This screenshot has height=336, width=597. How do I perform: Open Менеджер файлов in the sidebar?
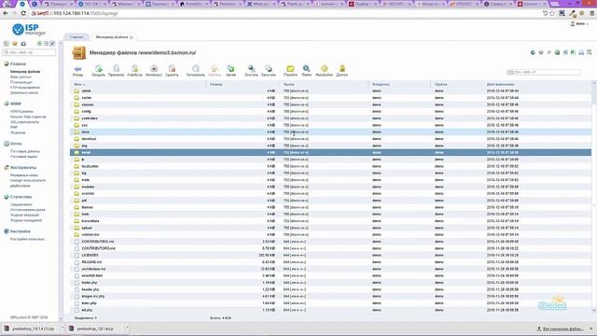tap(25, 72)
